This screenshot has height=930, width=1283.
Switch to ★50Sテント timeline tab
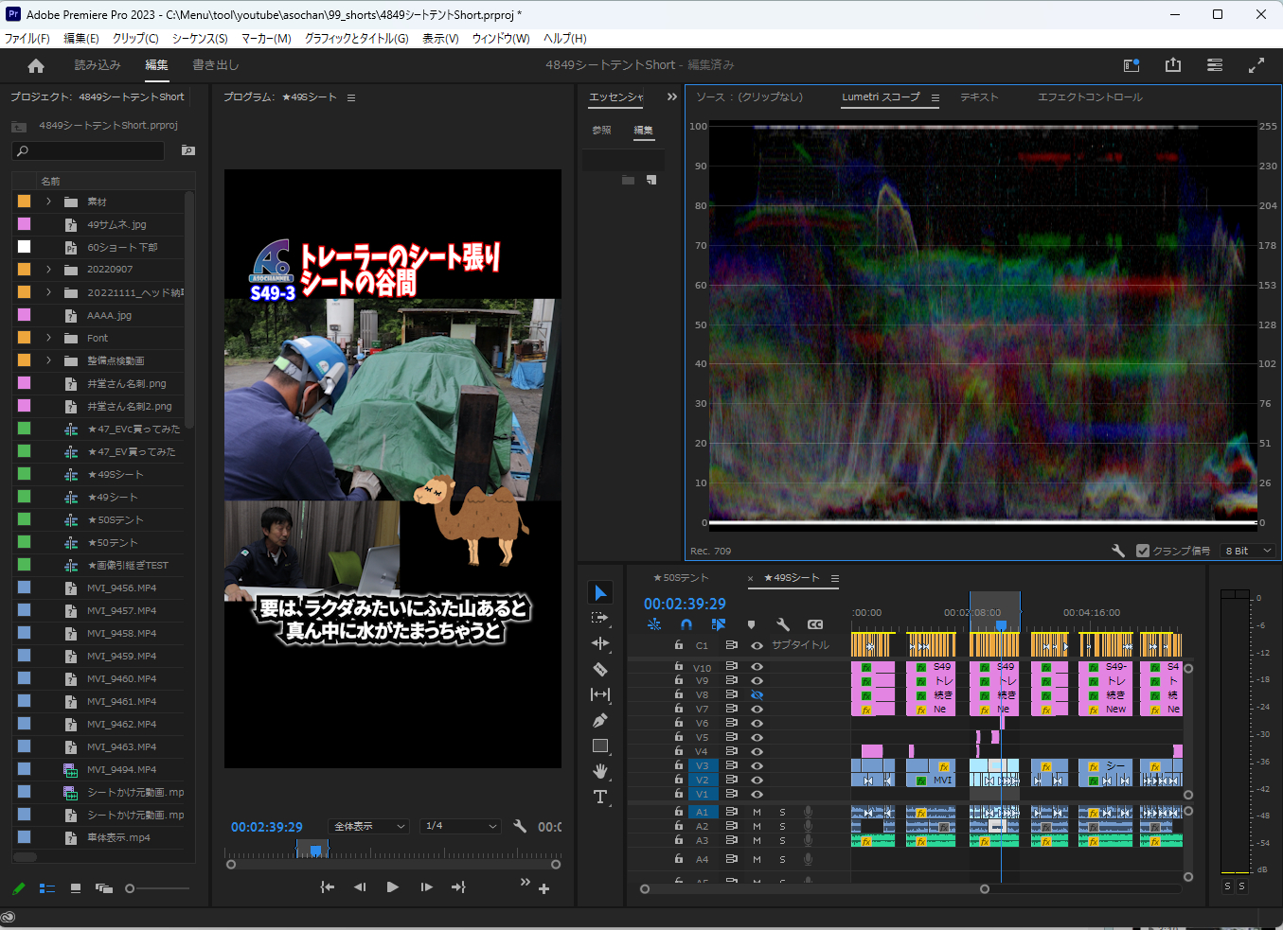pos(681,577)
